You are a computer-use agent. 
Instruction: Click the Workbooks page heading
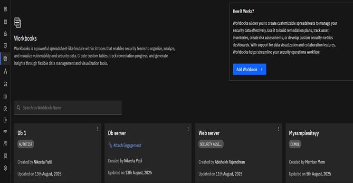tap(25, 39)
